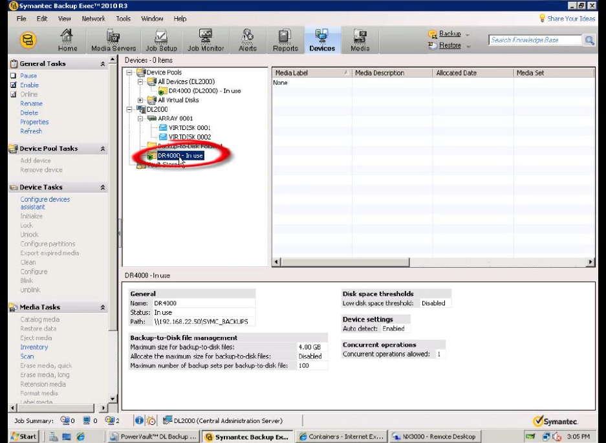Toggle the Online checkbox

click(14, 94)
